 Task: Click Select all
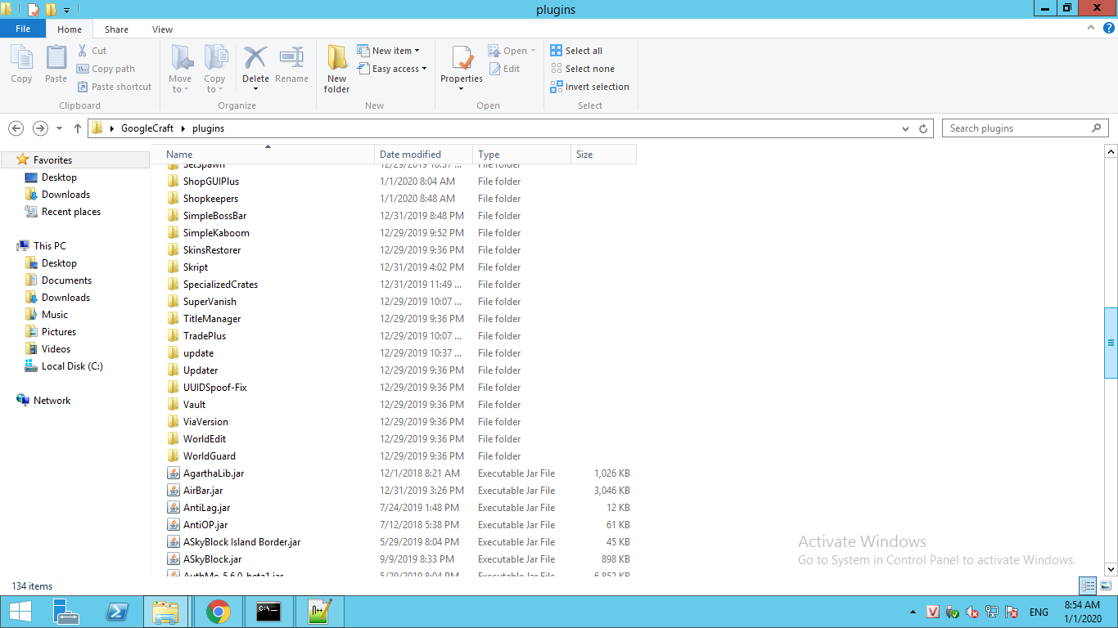tap(576, 51)
